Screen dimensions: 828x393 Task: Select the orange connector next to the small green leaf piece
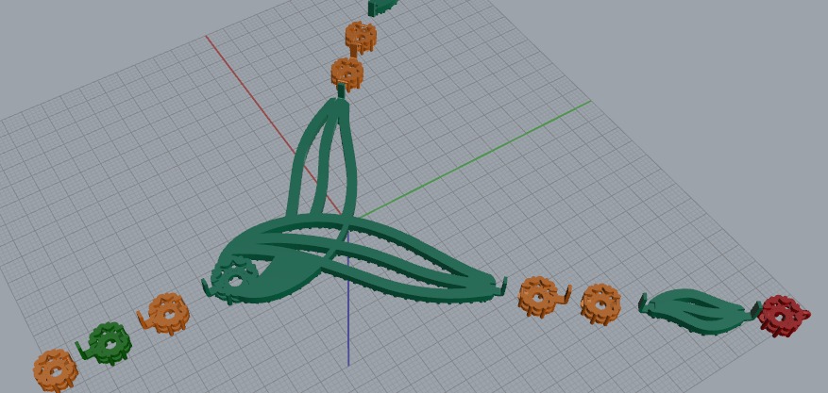(600, 303)
